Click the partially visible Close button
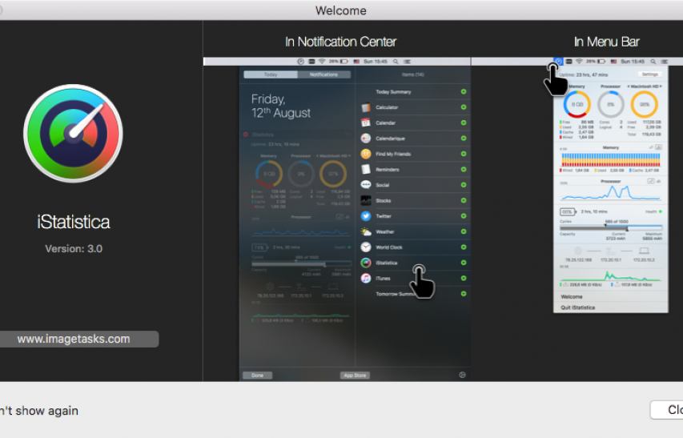Screen dimensions: 683x438 tap(667, 410)
